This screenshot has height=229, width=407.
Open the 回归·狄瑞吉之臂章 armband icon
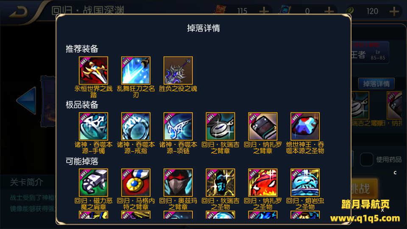click(x=220, y=126)
